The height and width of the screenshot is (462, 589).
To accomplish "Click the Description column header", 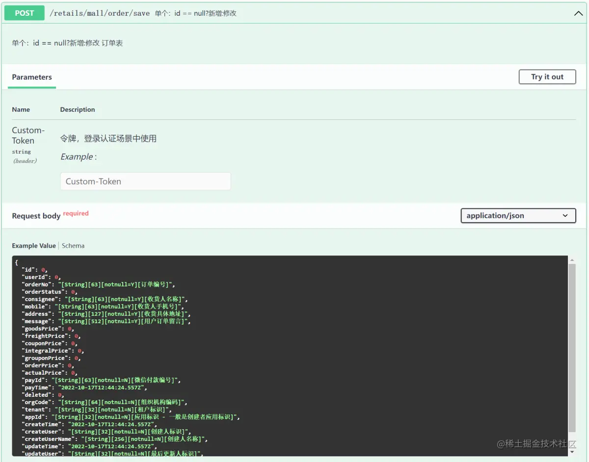I will [x=77, y=109].
